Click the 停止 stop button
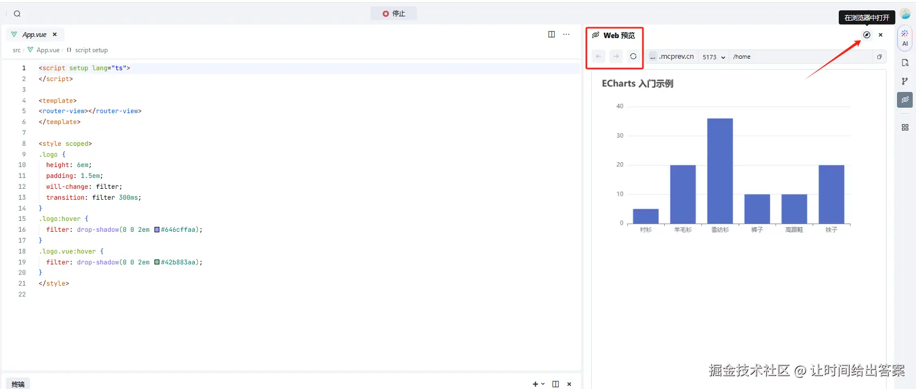Viewport: 916px width, 389px height. [x=394, y=14]
